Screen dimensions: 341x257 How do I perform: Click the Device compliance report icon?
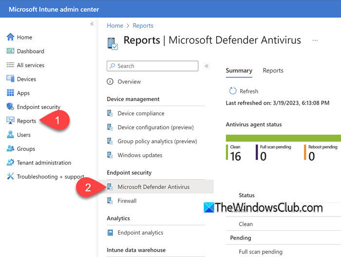(x=110, y=113)
